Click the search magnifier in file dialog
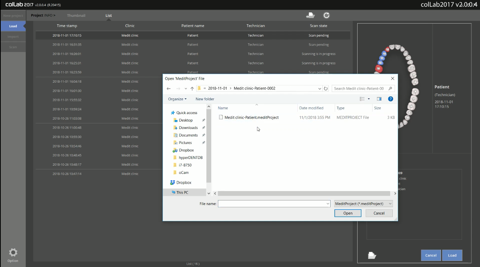 click(x=390, y=89)
